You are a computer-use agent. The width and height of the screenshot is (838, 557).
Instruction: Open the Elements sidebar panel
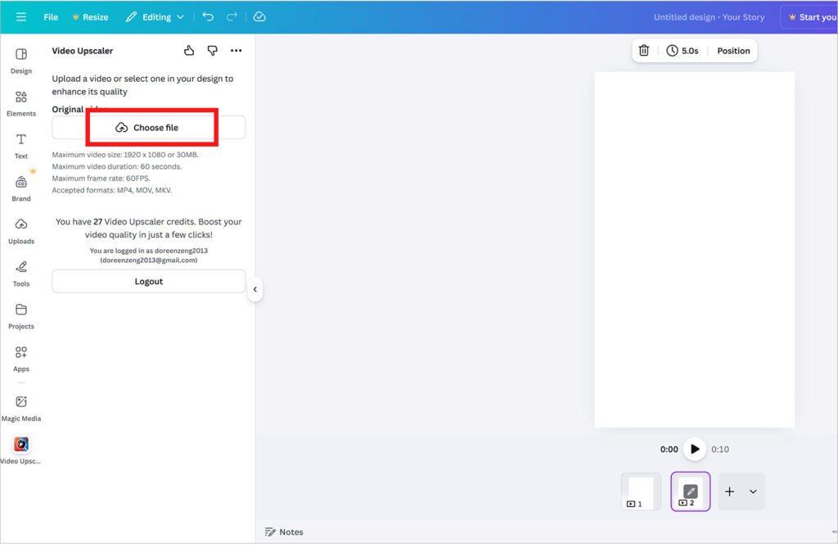(x=21, y=103)
